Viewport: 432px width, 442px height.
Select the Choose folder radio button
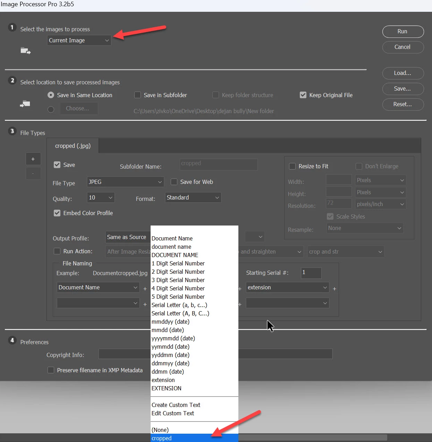tap(51, 109)
